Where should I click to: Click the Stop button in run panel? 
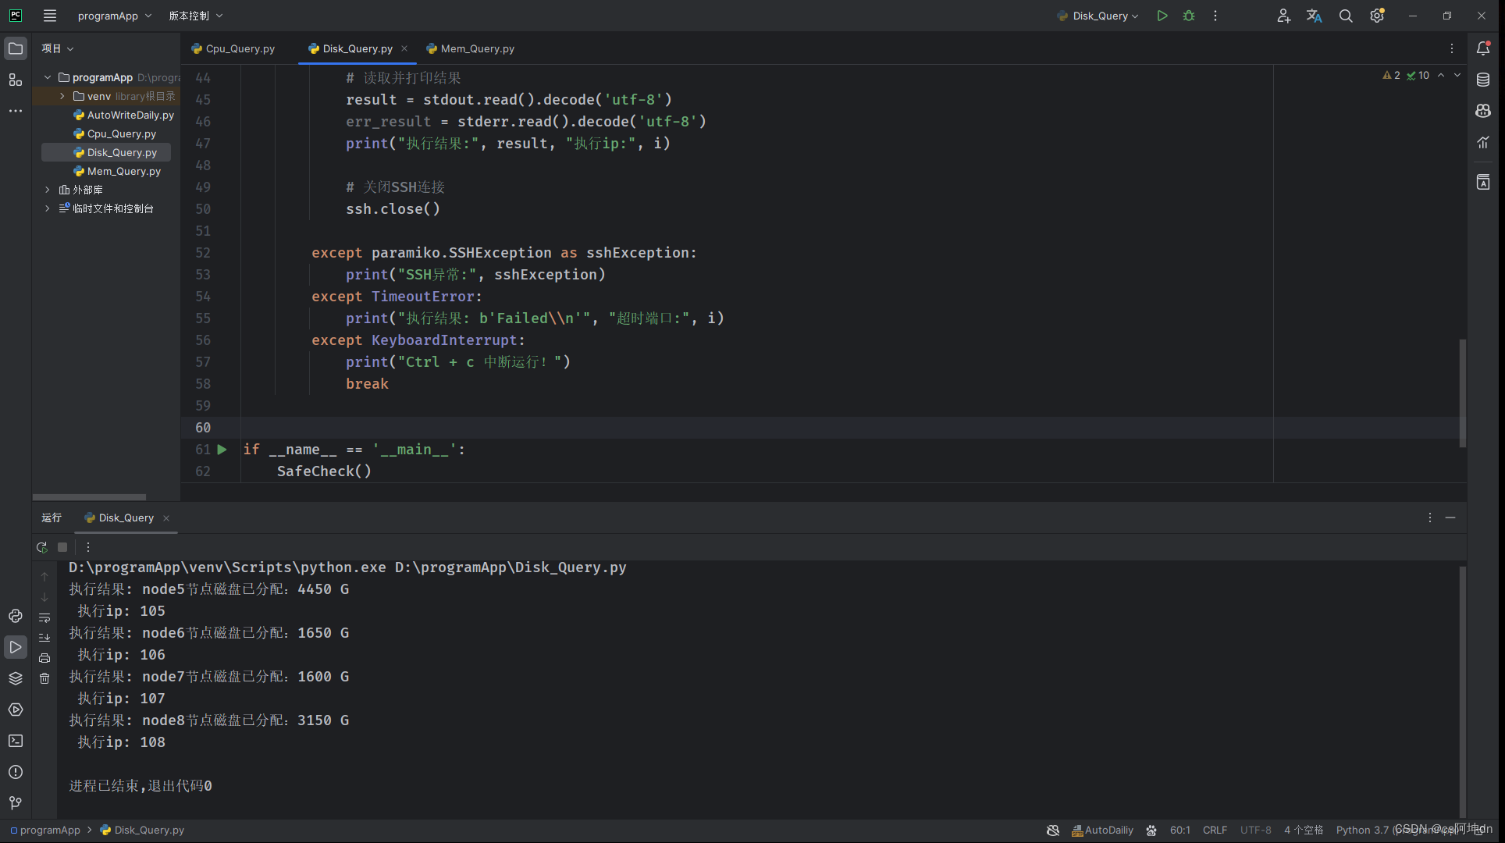pos(61,546)
